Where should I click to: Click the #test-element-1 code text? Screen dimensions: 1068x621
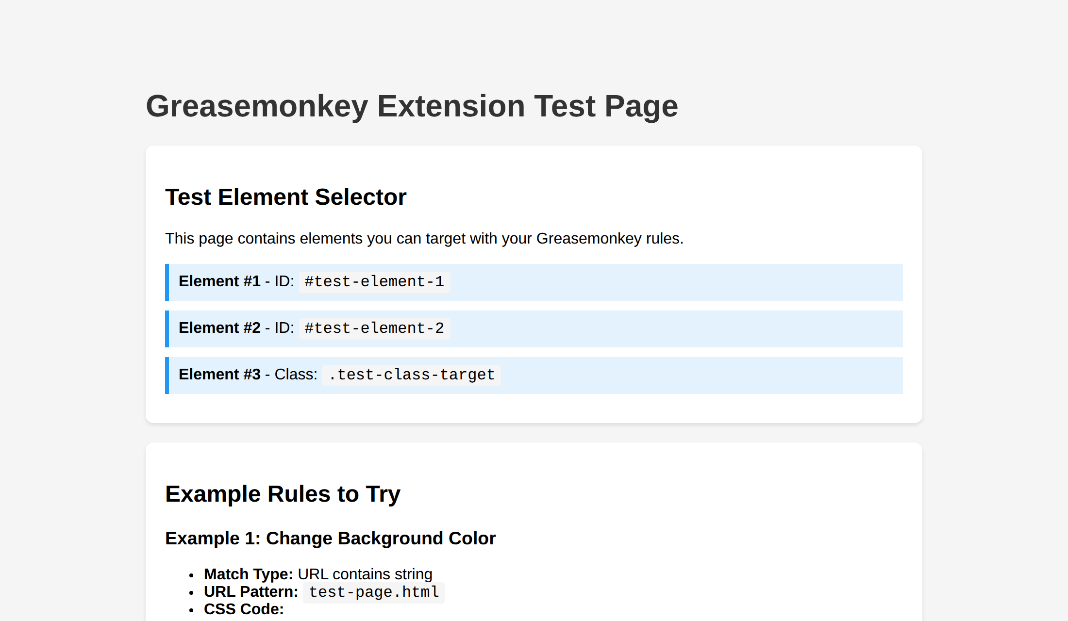(x=374, y=282)
